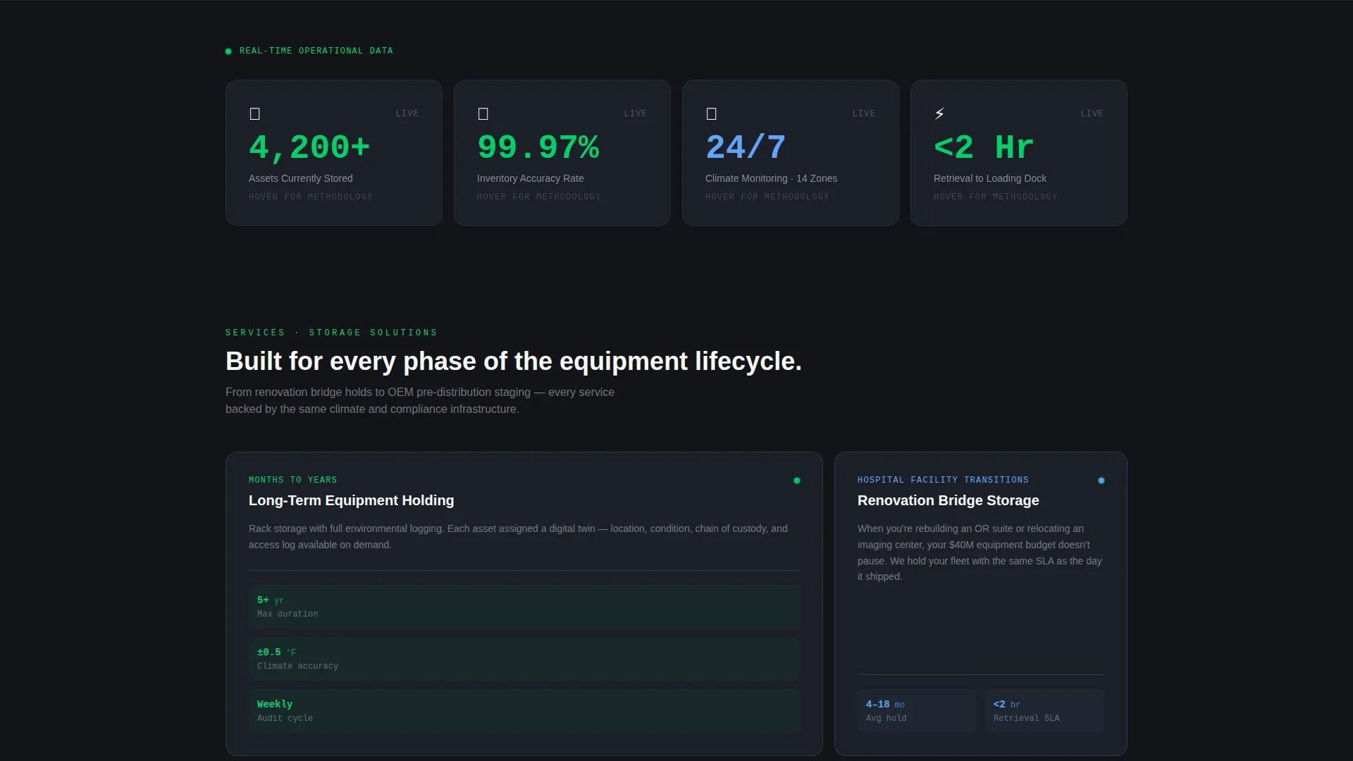Click the Real-Time Operational Data heading

click(316, 51)
